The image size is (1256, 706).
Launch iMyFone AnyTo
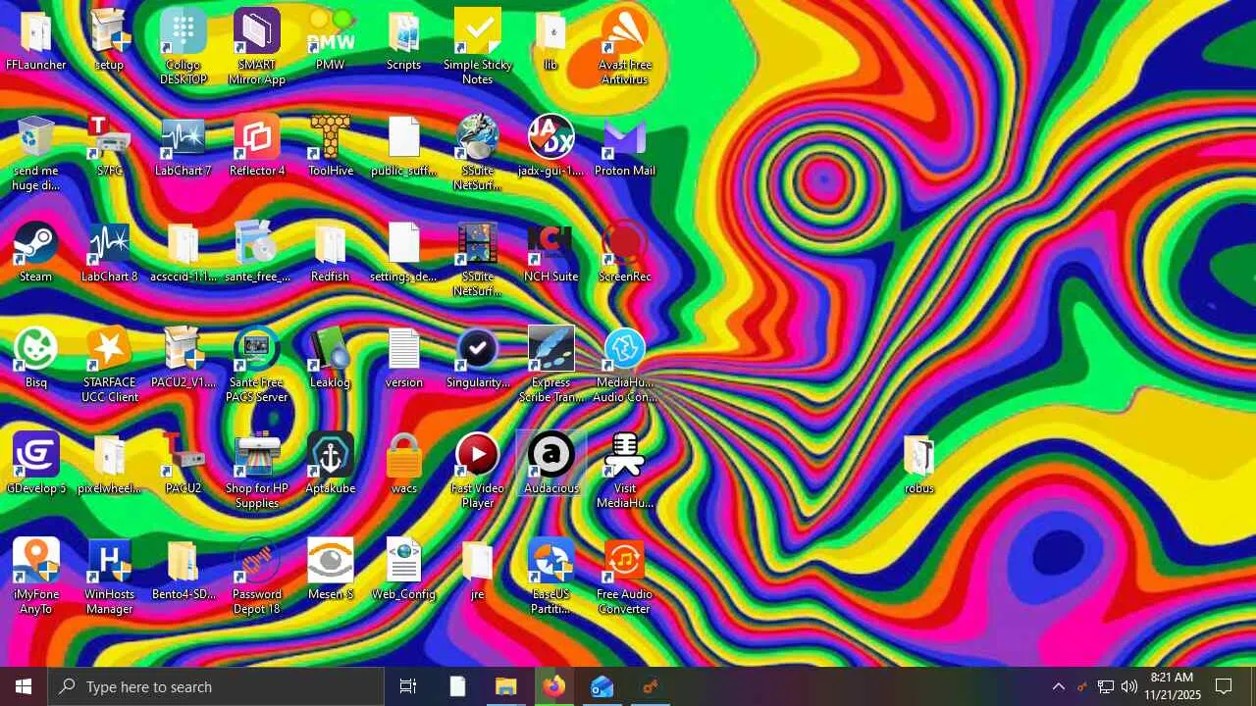point(36,578)
